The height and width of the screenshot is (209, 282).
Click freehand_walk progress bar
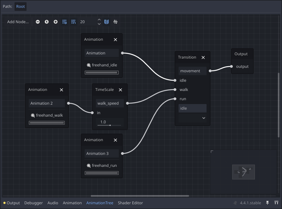pos(47,123)
